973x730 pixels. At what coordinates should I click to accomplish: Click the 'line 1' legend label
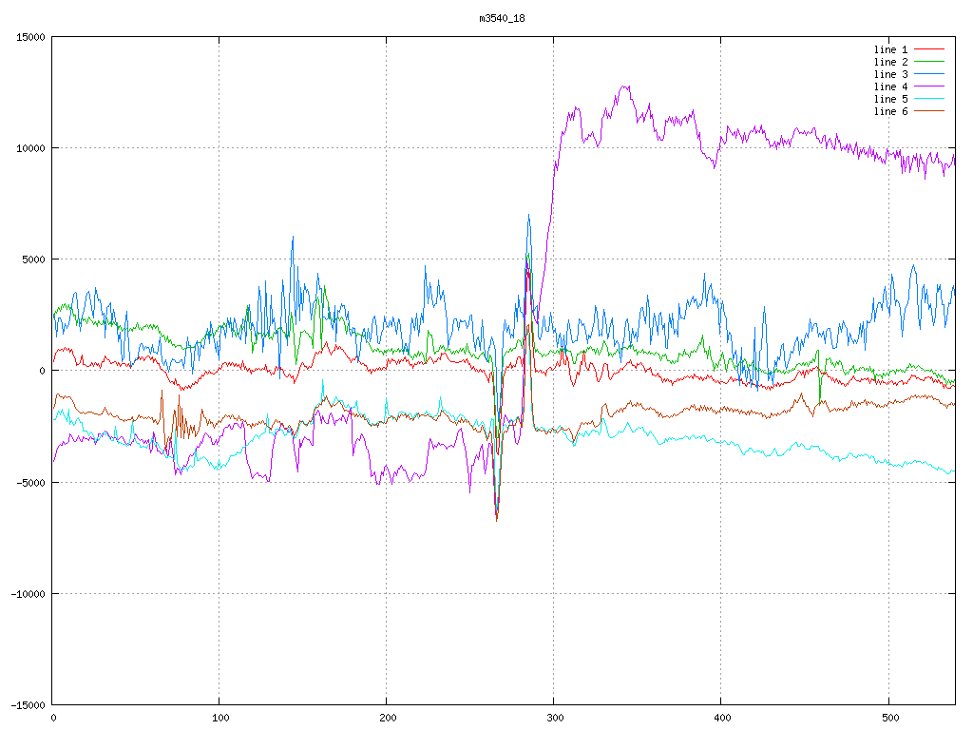tap(890, 49)
